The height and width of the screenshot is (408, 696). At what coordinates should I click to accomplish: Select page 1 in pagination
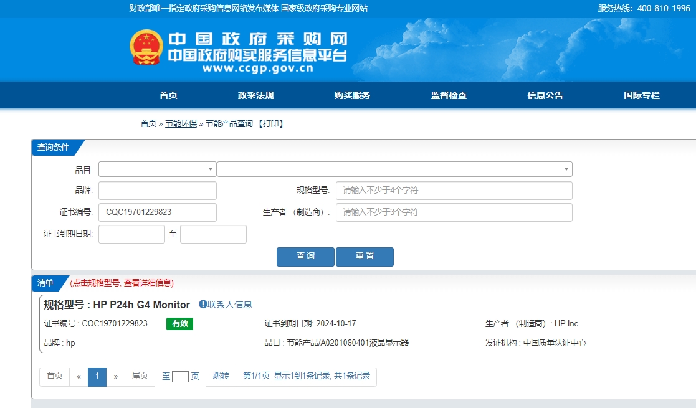(x=97, y=376)
